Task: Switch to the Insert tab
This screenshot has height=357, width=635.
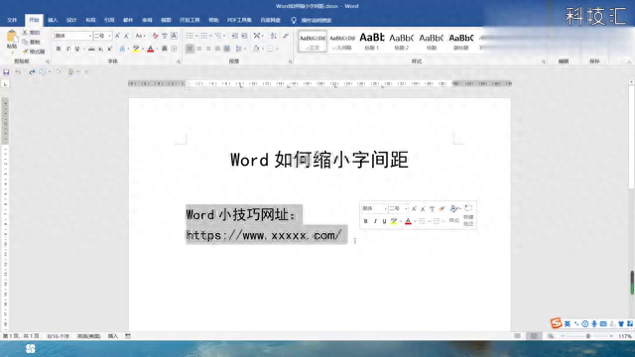Action: click(x=53, y=20)
